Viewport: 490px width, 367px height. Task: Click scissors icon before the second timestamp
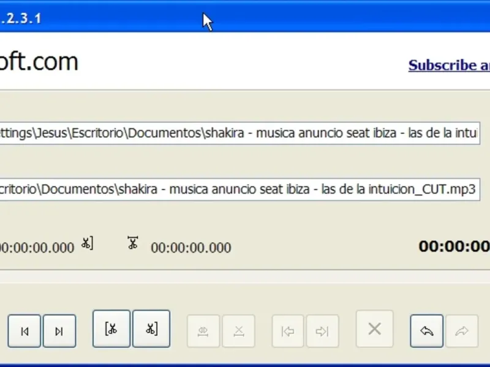(x=133, y=243)
